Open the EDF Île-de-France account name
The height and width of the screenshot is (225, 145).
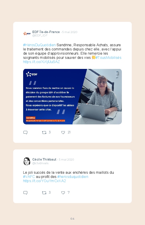point(46,32)
